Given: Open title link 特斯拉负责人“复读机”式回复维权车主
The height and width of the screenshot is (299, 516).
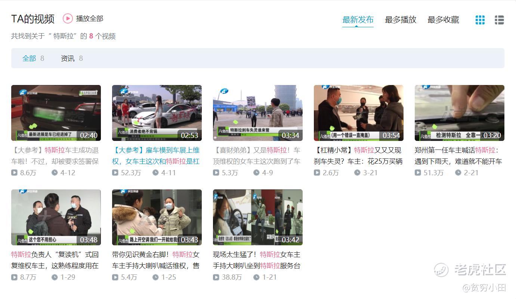Looking at the screenshot, I should tap(55, 260).
